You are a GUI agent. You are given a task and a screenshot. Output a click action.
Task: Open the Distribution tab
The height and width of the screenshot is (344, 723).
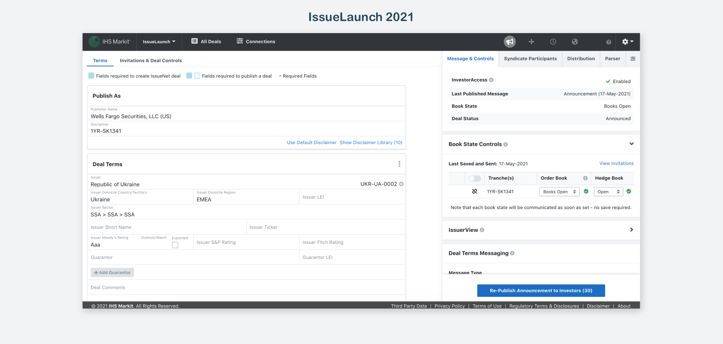click(x=581, y=59)
